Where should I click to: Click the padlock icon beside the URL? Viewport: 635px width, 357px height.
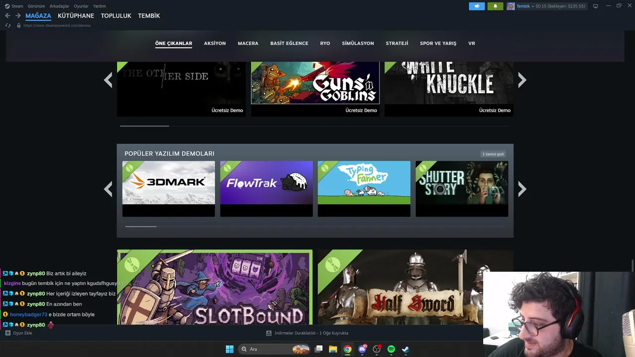click(19, 25)
